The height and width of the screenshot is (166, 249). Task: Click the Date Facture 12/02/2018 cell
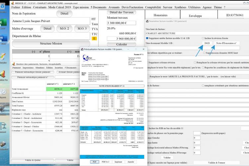tap(54, 102)
